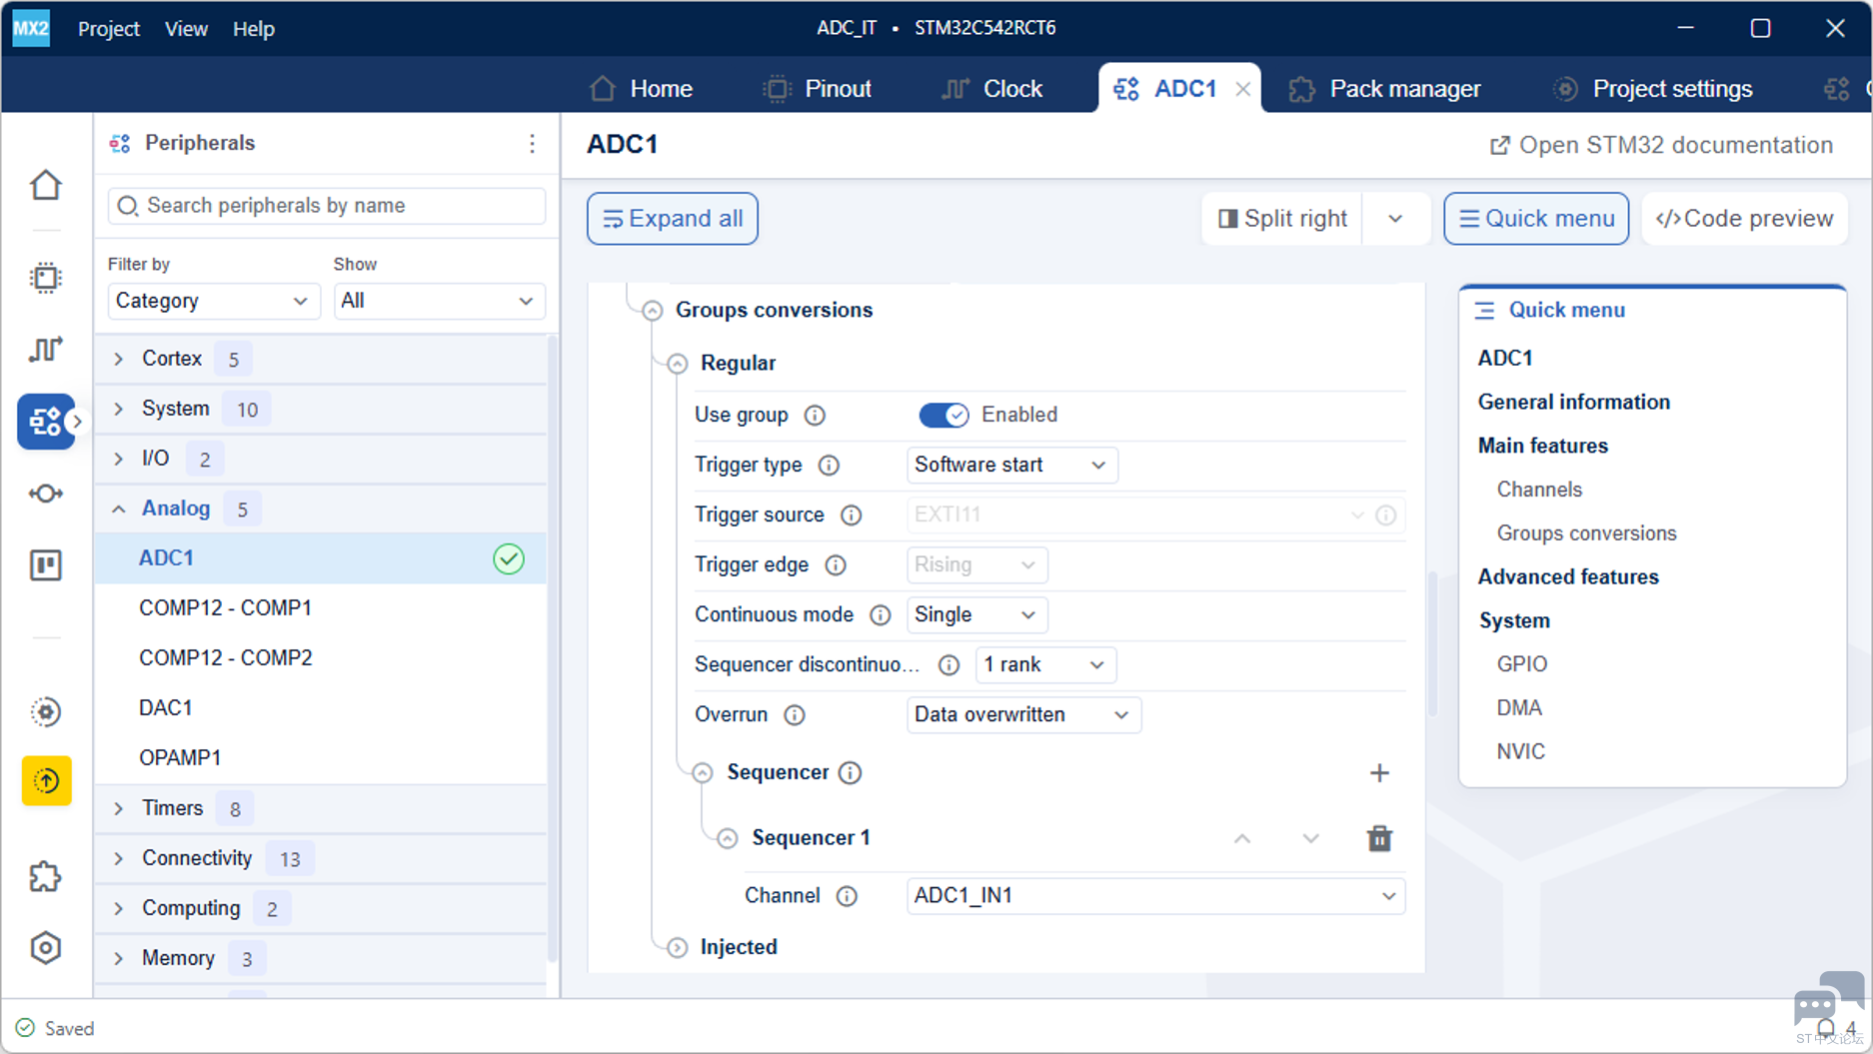The height and width of the screenshot is (1054, 1873).
Task: Add a new sequencer with plus icon
Action: pyautogui.click(x=1379, y=772)
